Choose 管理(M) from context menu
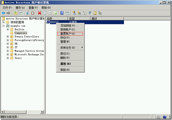 (x=70, y=42)
